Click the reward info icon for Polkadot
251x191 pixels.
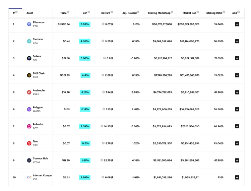pyautogui.click(x=102, y=126)
